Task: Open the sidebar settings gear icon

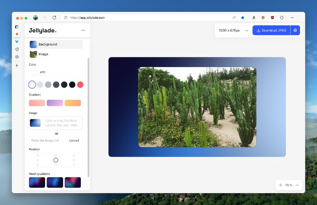Action: pos(17,57)
